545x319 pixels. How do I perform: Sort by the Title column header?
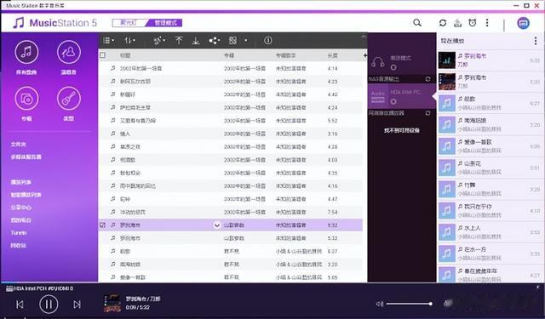click(x=125, y=55)
